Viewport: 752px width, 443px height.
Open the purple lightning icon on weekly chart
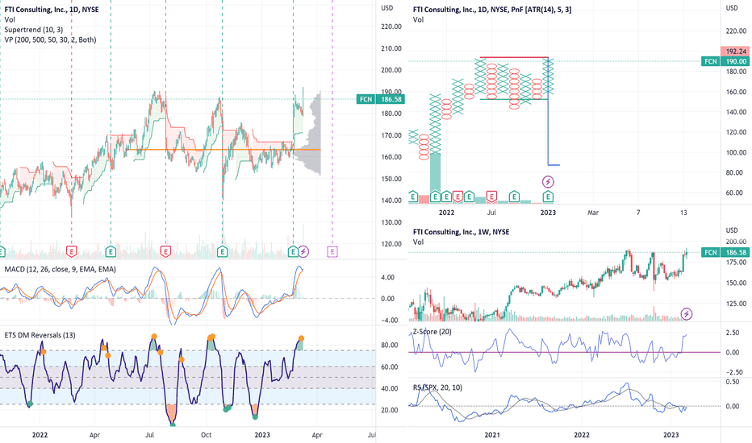click(687, 313)
